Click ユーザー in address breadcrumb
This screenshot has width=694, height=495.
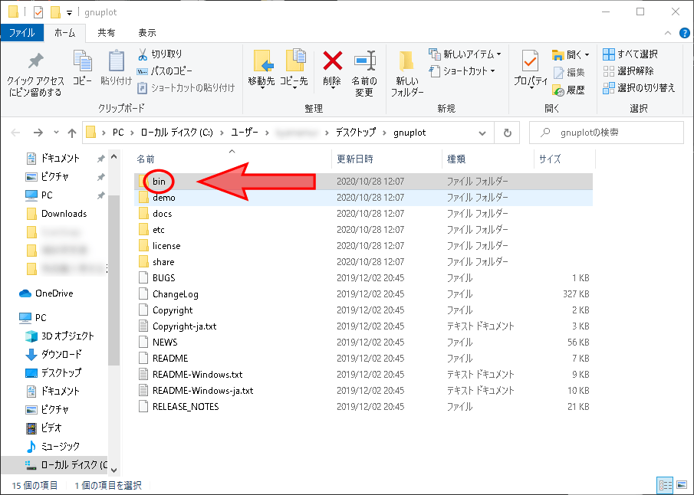click(245, 133)
